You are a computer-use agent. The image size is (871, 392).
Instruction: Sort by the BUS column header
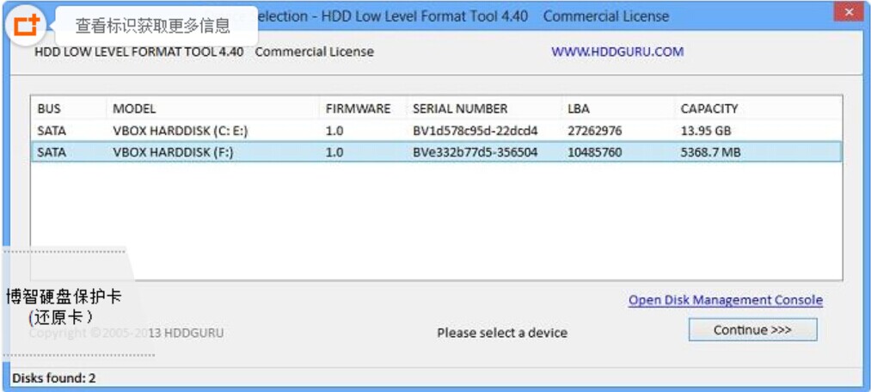click(68, 108)
